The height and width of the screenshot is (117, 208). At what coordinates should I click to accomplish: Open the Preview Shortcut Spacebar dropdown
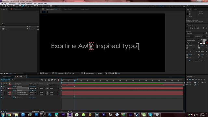195,33
